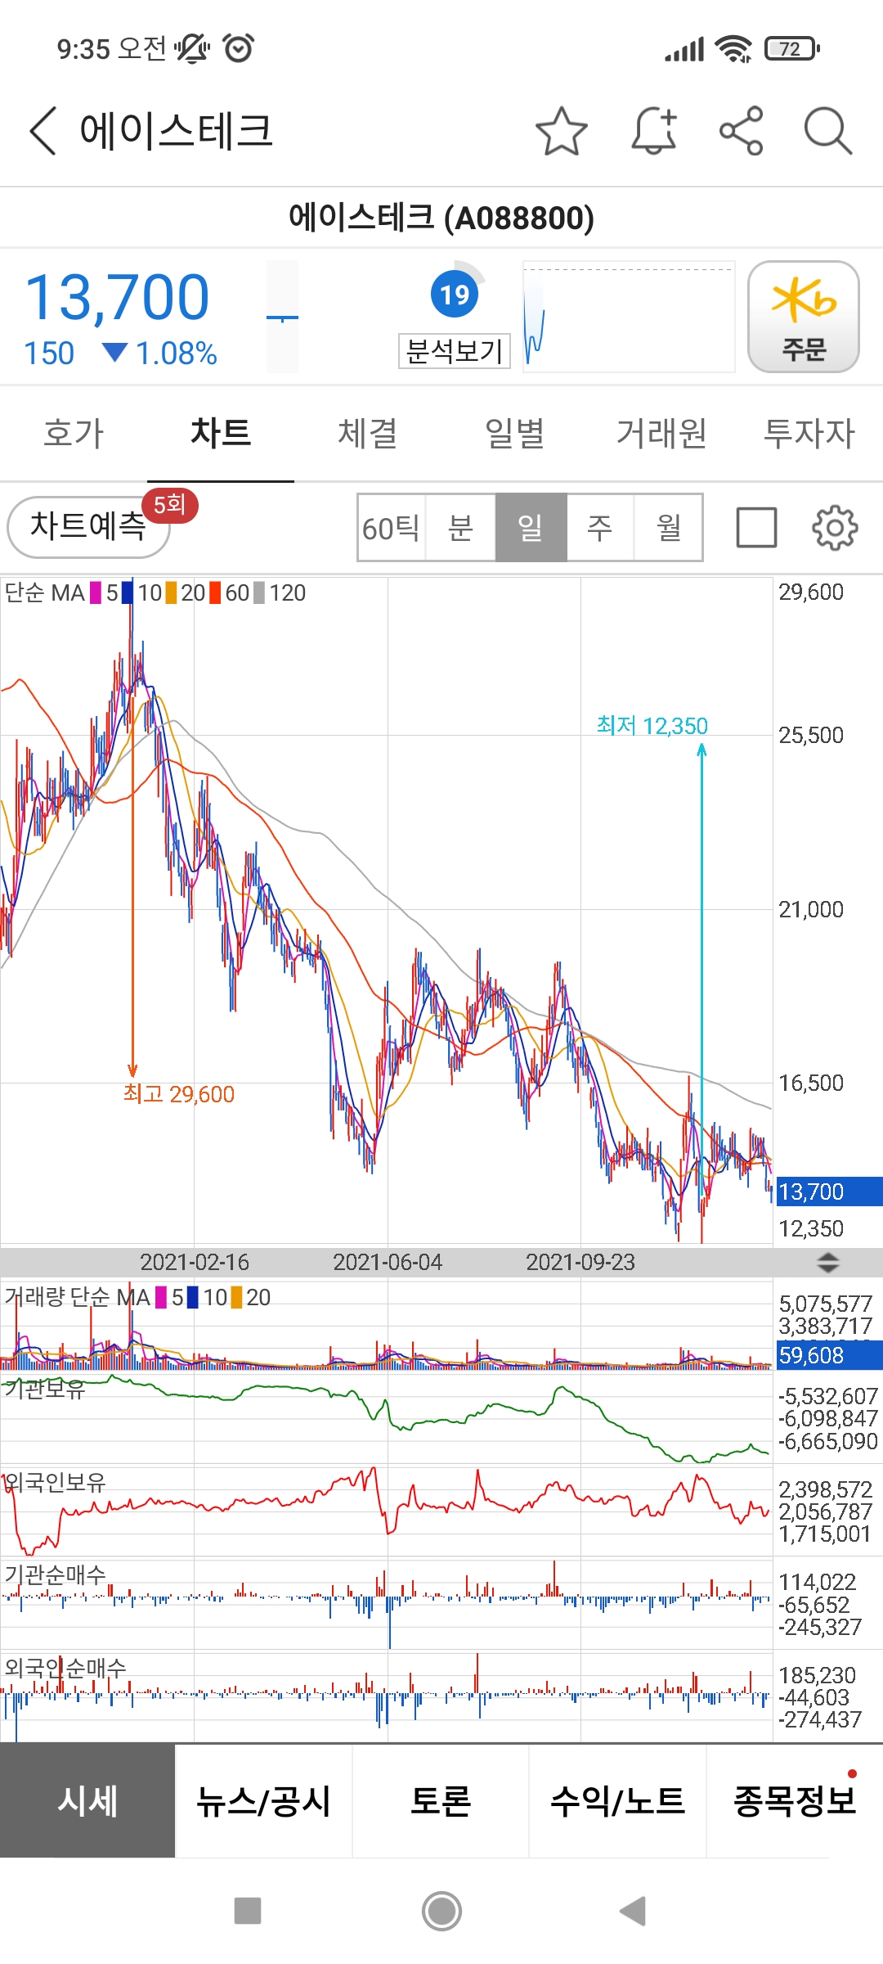Tap the 외국인보유 indicator label
This screenshot has height=1964, width=883.
pyautogui.click(x=55, y=1482)
